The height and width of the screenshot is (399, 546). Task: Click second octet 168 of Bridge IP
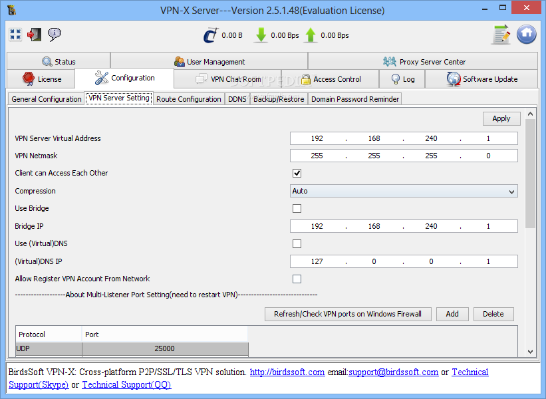[374, 226]
